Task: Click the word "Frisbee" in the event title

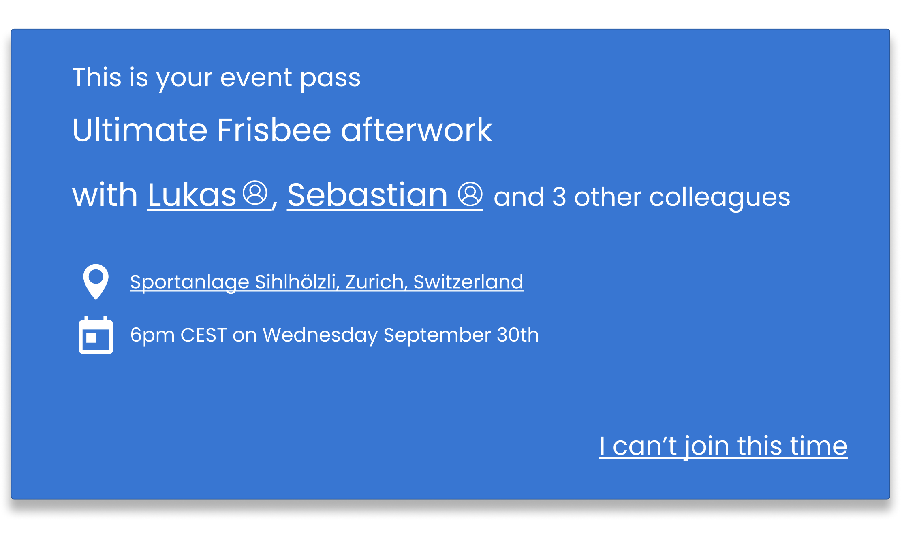Action: click(x=274, y=130)
